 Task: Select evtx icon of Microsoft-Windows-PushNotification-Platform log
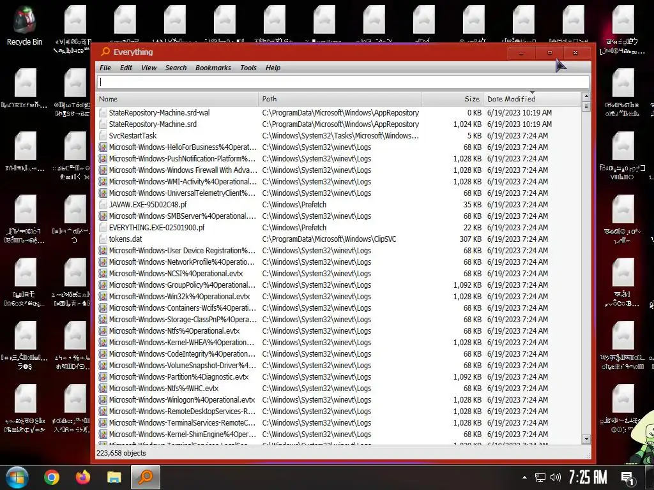click(103, 159)
